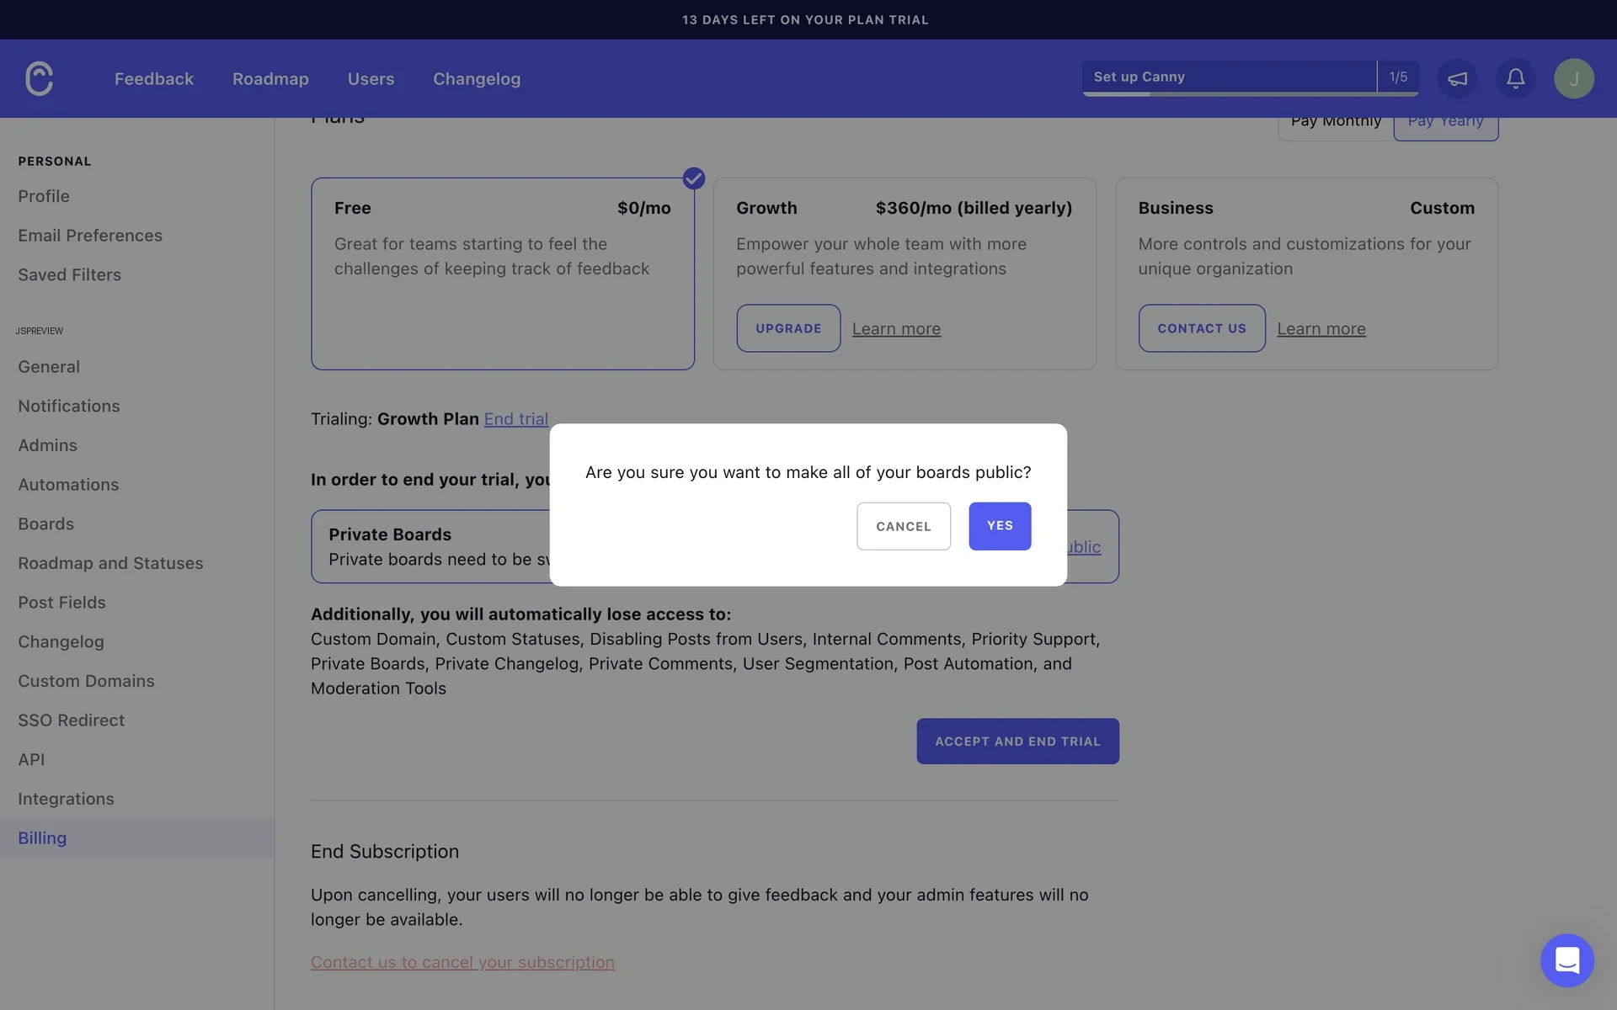The height and width of the screenshot is (1010, 1617).
Task: Confirm with the YES button
Action: click(x=1000, y=526)
